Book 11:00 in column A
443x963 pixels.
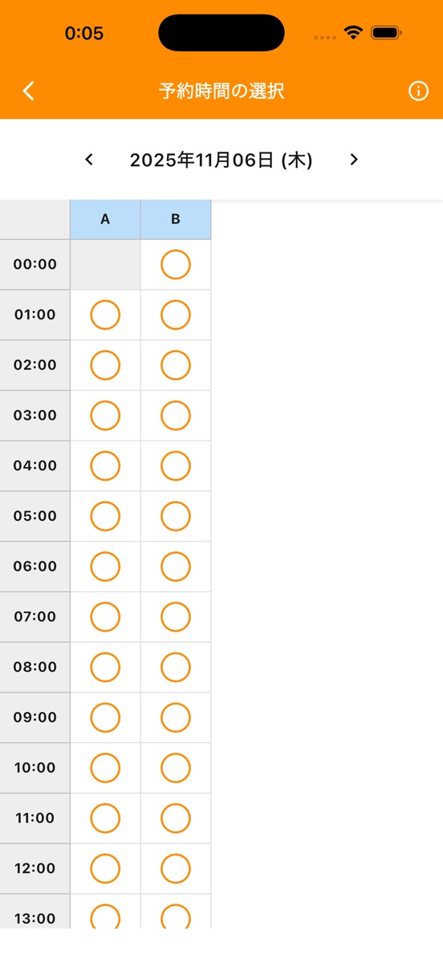coord(105,819)
